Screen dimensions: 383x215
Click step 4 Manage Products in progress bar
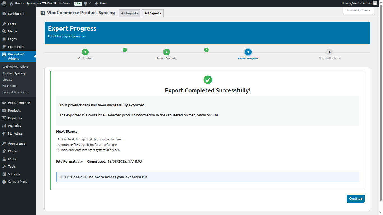[329, 52]
